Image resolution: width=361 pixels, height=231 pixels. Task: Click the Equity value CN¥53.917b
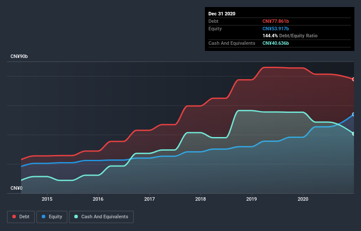(276, 29)
